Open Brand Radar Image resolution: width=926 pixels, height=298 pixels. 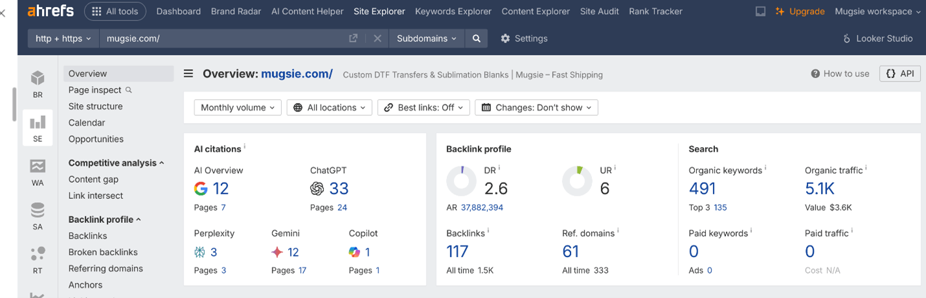(236, 11)
